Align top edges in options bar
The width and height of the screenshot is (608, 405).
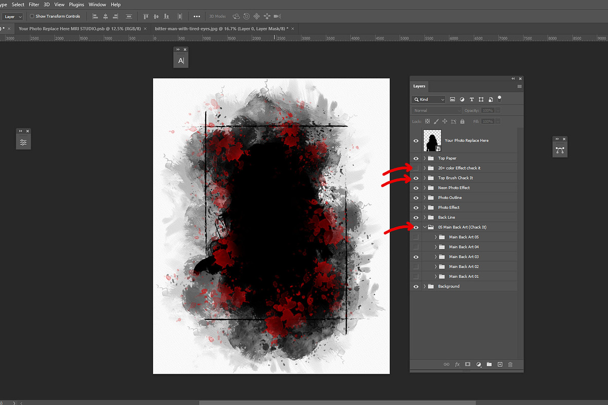coord(146,16)
